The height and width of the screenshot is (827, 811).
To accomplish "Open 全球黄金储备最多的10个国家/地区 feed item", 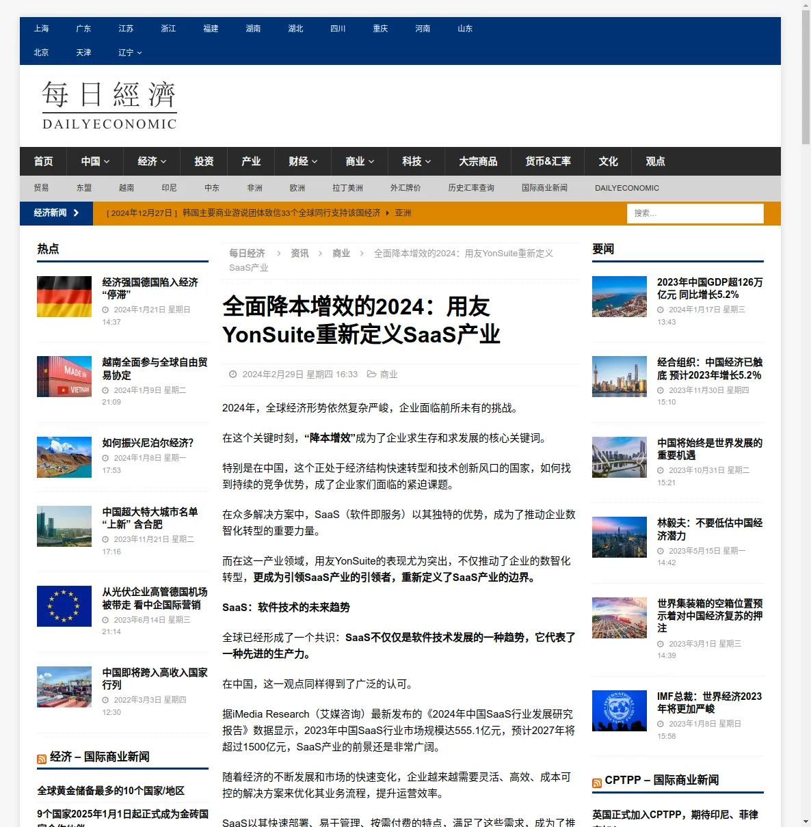I will (x=111, y=791).
